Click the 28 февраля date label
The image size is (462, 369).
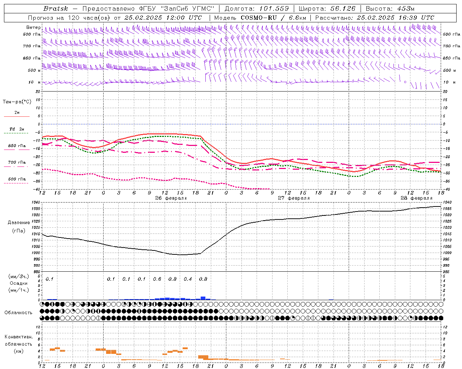416,198
